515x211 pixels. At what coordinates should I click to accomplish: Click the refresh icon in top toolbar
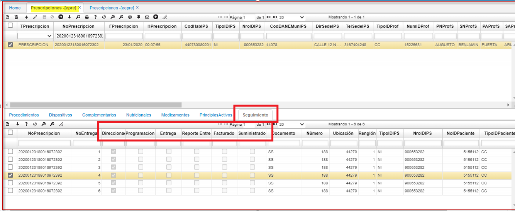point(104,17)
